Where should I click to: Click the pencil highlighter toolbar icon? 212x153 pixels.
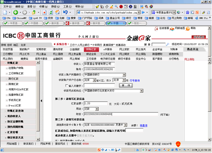(x=111, y=6)
